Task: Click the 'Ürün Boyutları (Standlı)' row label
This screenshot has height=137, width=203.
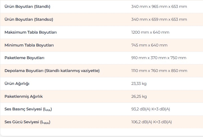Action: coord(27,6)
